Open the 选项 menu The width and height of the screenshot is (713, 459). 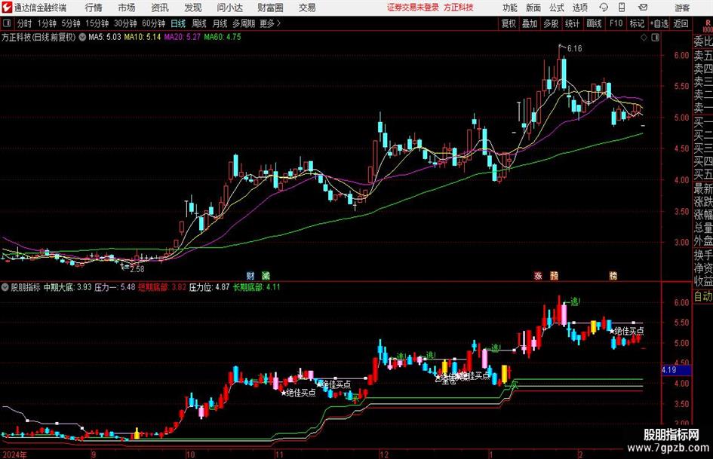(579, 8)
